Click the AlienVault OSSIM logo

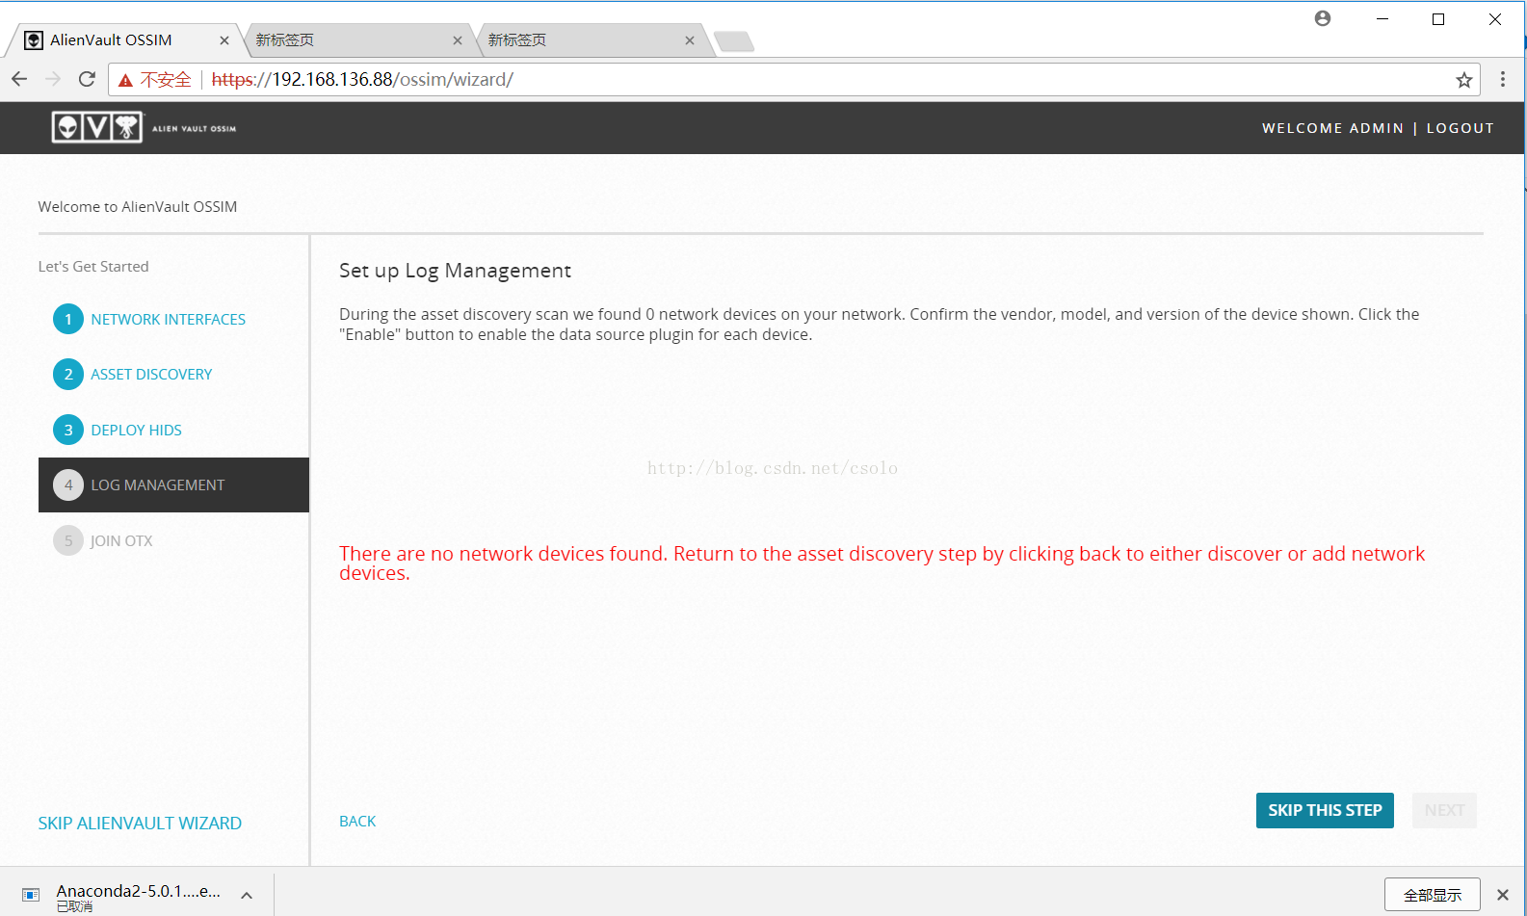click(145, 127)
